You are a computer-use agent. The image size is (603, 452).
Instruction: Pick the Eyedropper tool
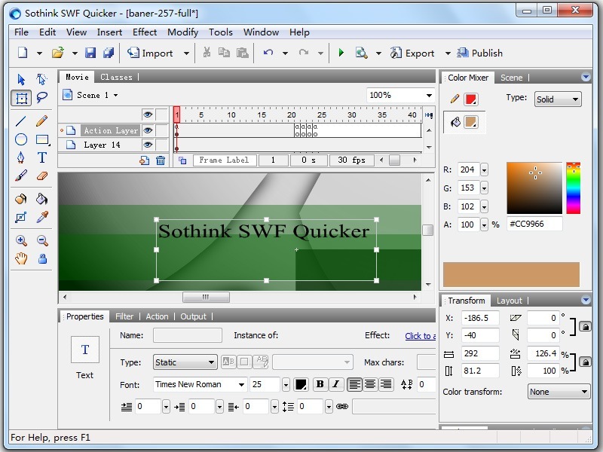pyautogui.click(x=43, y=215)
